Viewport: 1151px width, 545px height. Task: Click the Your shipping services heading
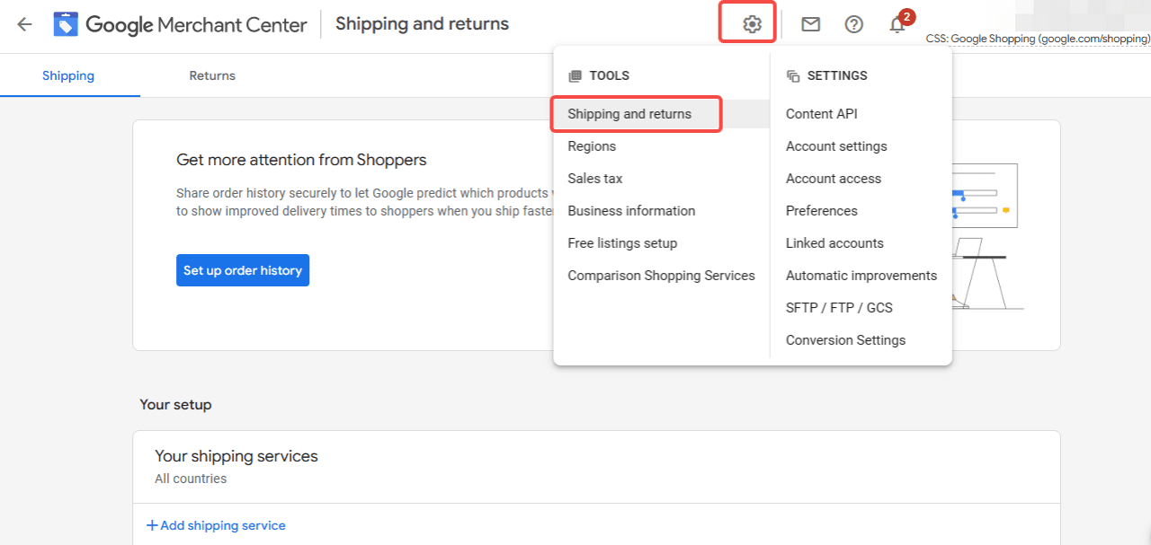point(236,456)
